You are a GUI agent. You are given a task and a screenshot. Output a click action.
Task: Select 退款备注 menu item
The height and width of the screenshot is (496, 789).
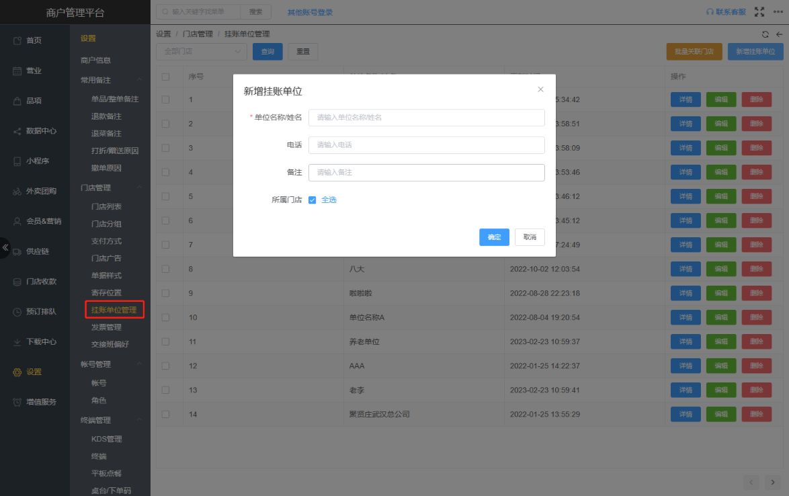[x=106, y=116]
